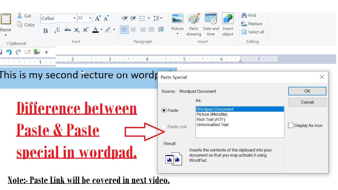
Task: Click the text highlight color pen
Action: pos(108,30)
